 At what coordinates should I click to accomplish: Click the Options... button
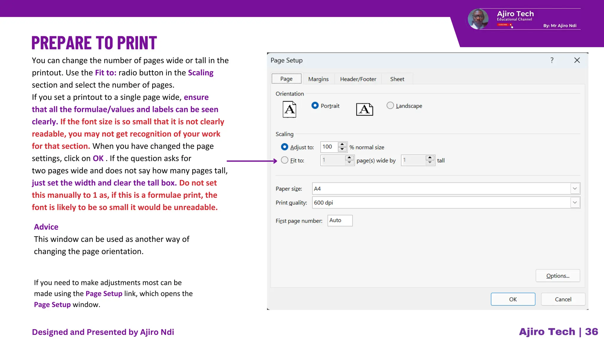557,276
